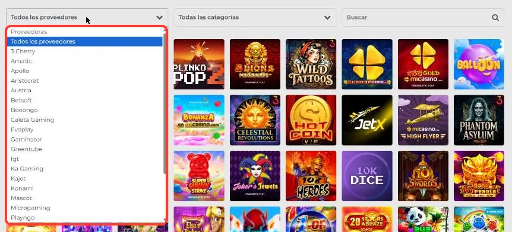Viewport: 512px width, 232px height.
Task: Select Gaminator from provider list
Action: point(84,139)
